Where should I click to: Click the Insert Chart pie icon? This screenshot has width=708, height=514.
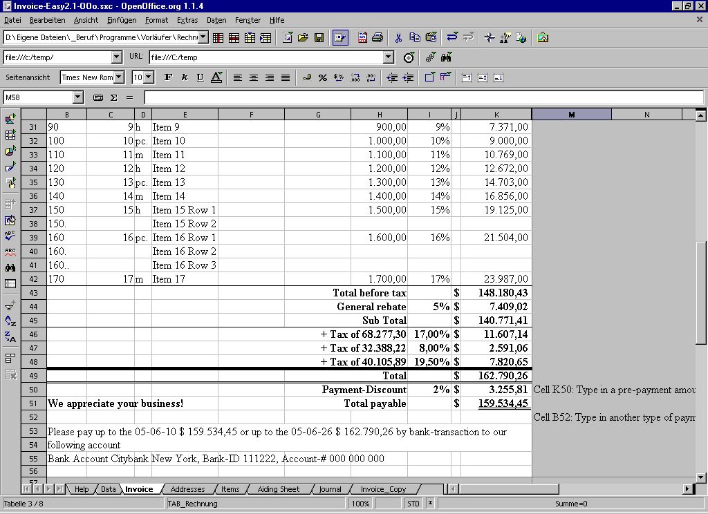tap(10, 151)
